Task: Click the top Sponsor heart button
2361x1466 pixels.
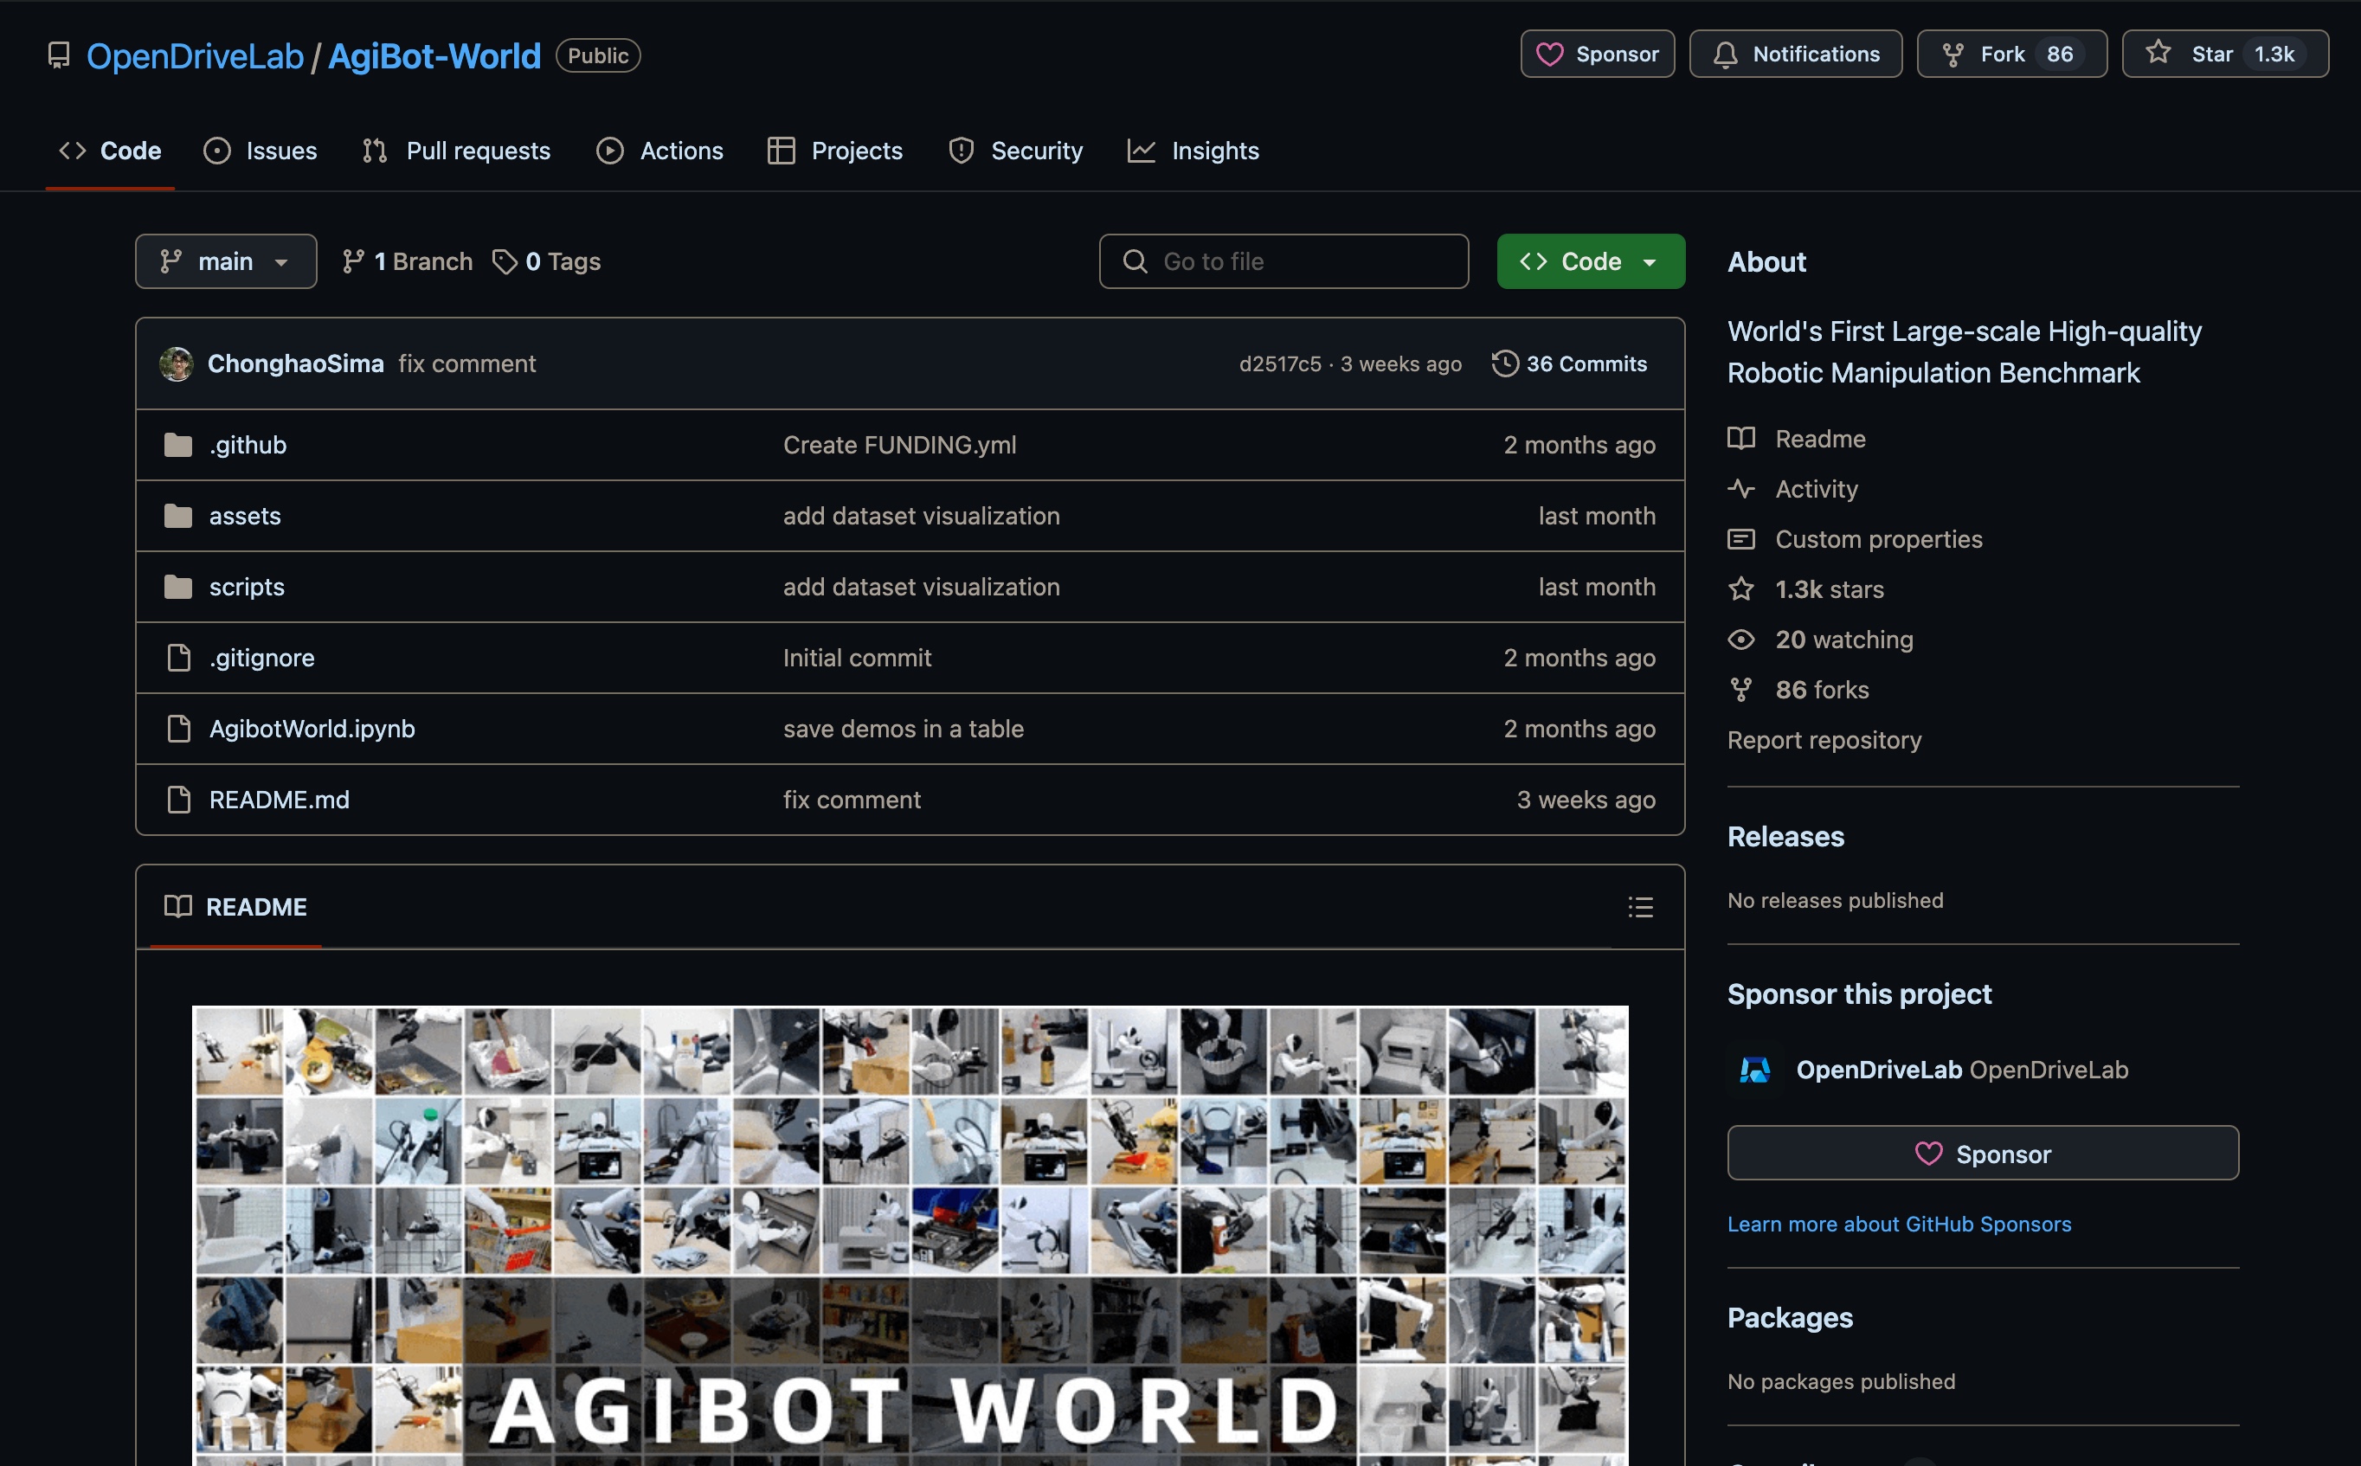Action: pyautogui.click(x=1597, y=55)
